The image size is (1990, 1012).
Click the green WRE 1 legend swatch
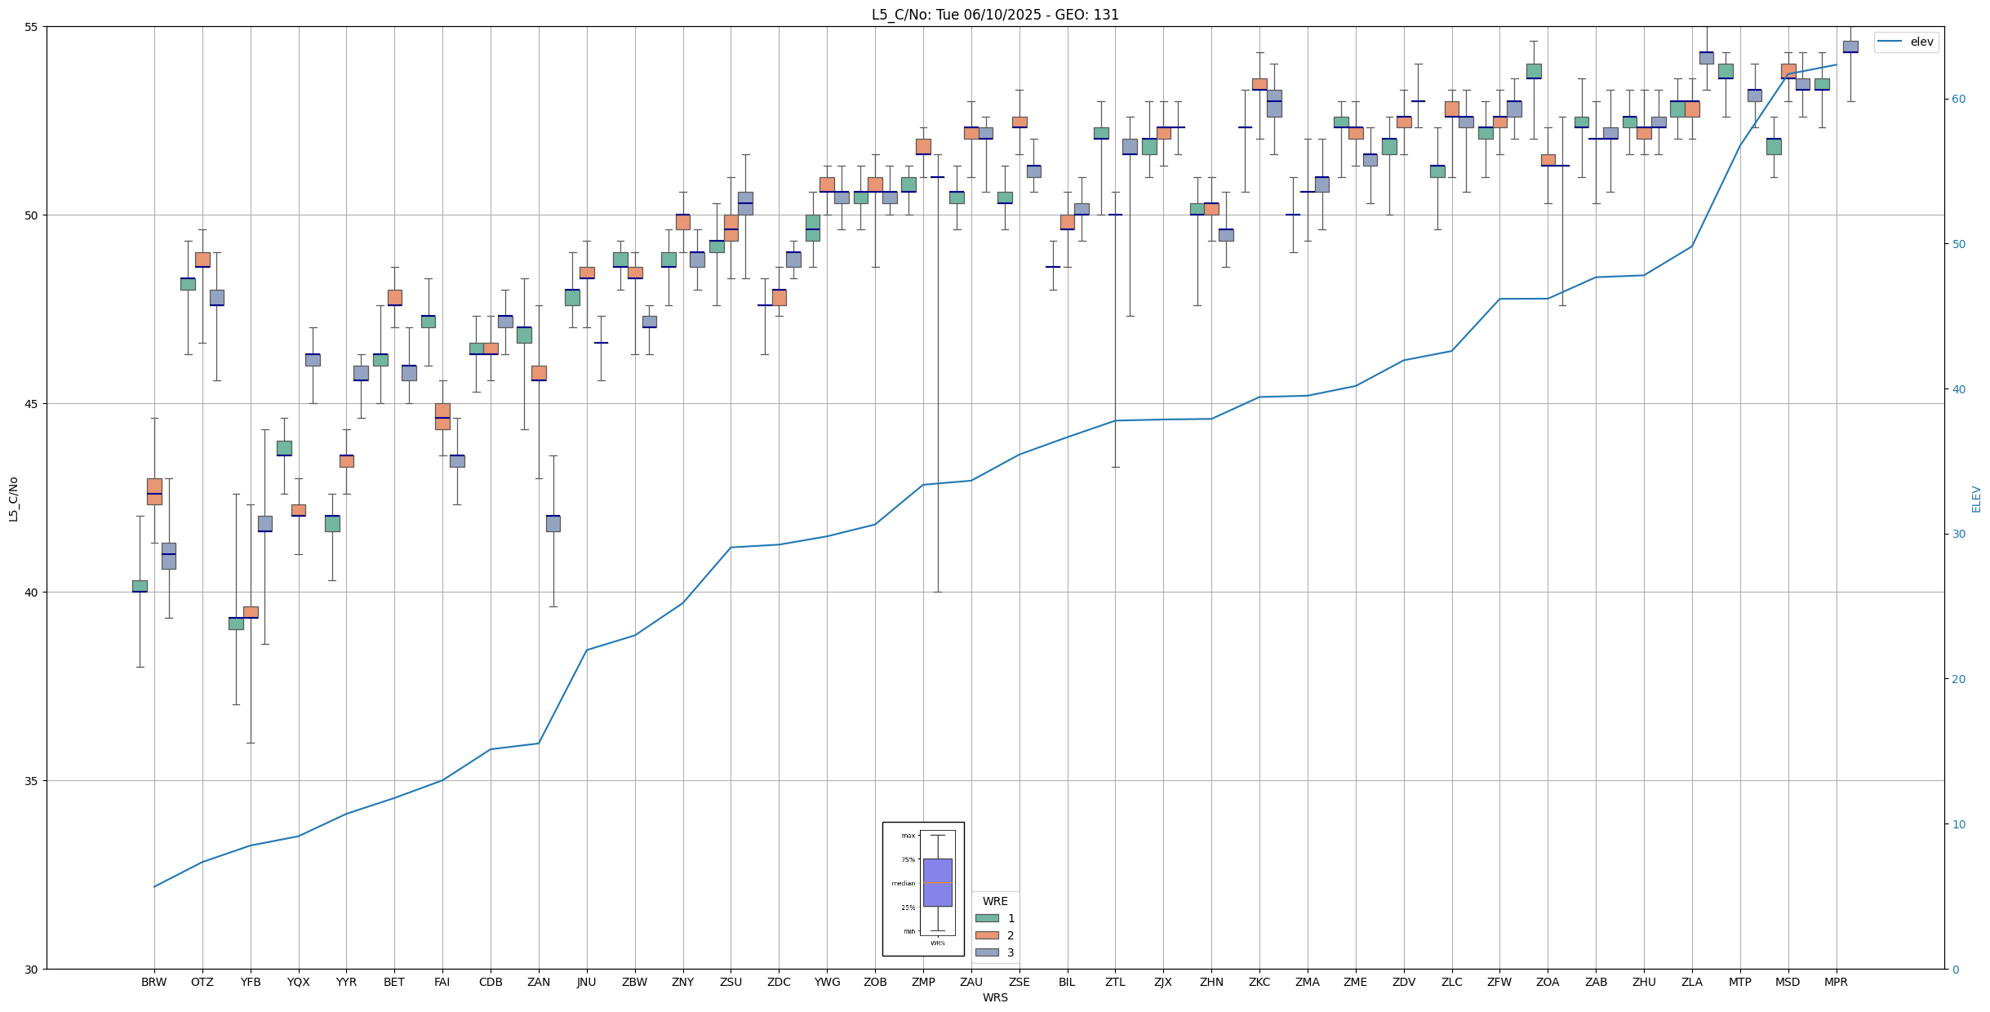click(987, 918)
